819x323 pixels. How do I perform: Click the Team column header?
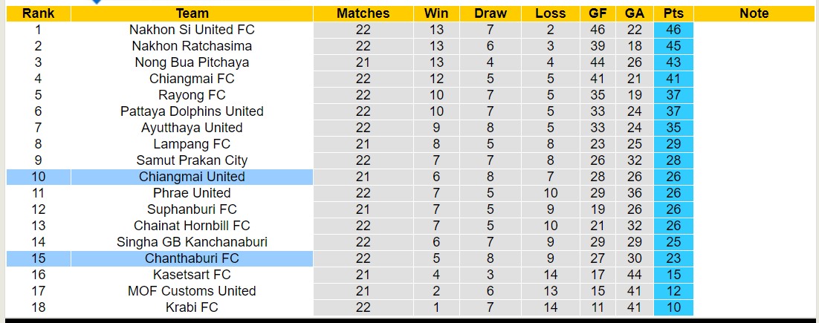[x=192, y=13]
